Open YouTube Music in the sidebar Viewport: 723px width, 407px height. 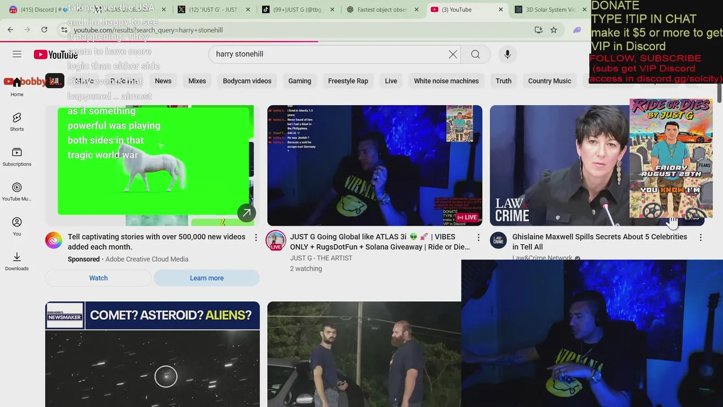click(17, 192)
